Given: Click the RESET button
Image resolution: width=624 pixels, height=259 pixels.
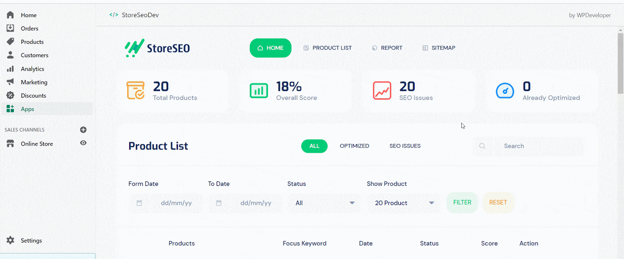Looking at the screenshot, I should [498, 202].
